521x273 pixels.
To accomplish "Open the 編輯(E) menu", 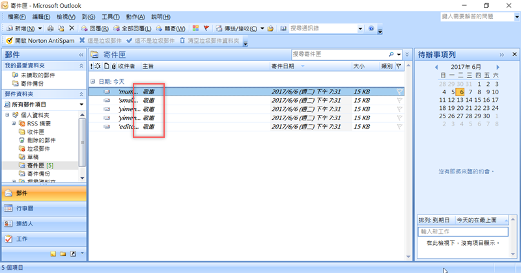I will (41, 17).
